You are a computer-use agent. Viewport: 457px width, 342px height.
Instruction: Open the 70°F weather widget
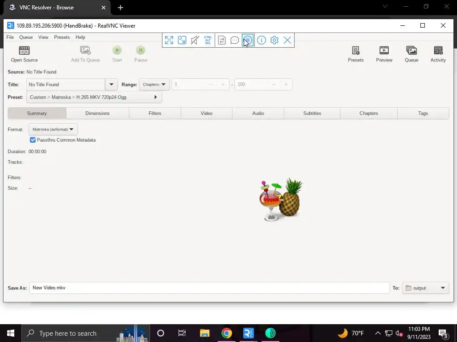(x=351, y=333)
